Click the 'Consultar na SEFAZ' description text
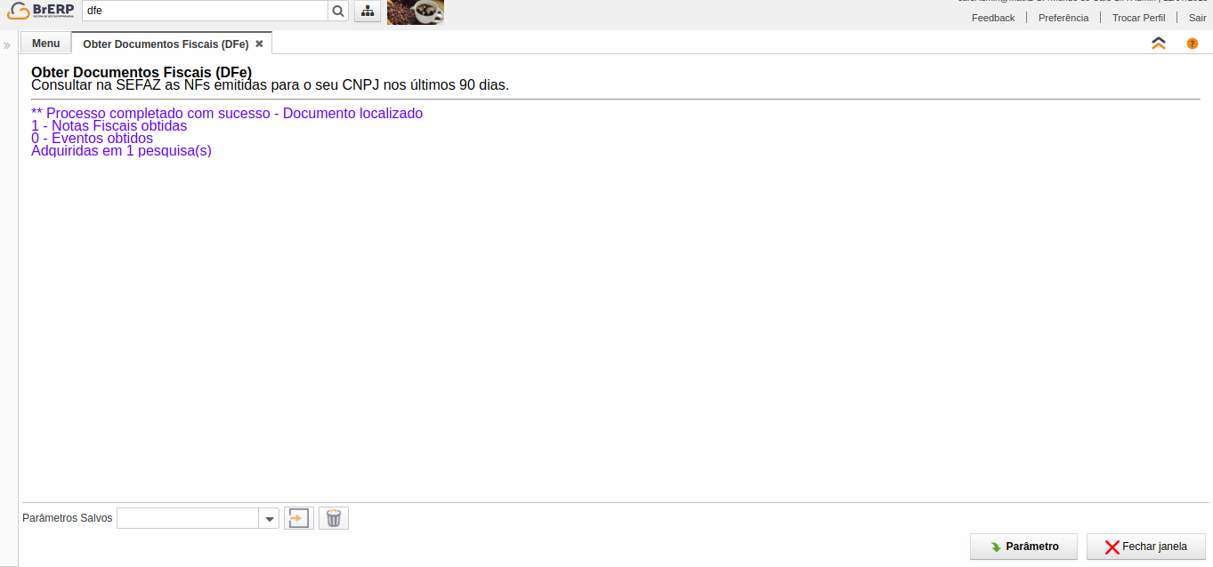This screenshot has height=567, width=1213. pyautogui.click(x=270, y=85)
